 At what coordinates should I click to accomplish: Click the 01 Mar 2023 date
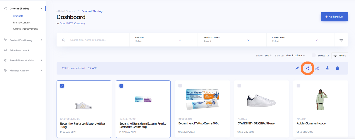pos(188,132)
